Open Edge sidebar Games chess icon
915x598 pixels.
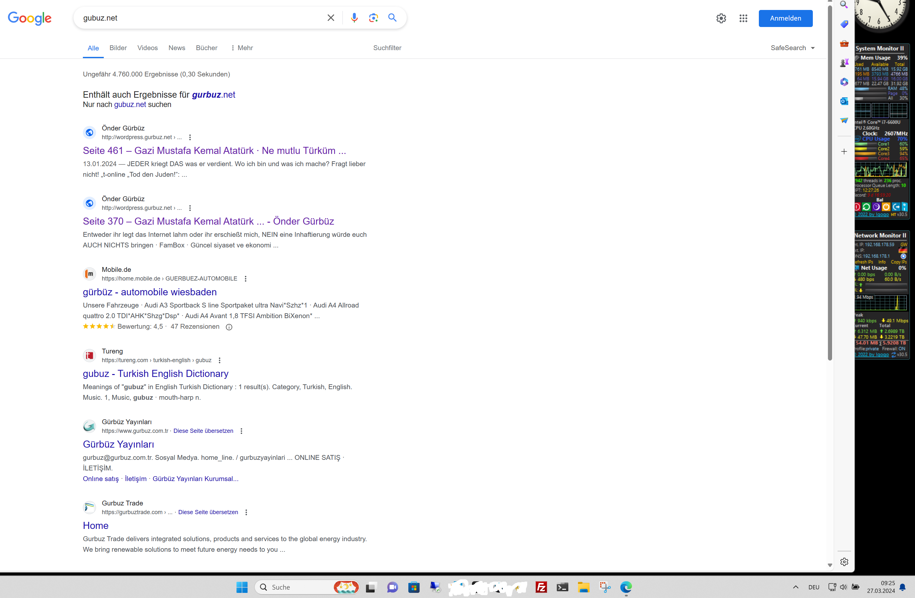(844, 62)
